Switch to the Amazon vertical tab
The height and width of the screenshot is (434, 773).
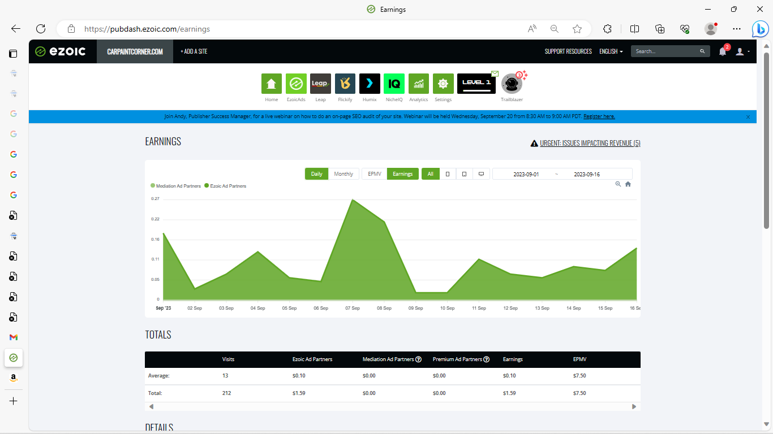pos(14,378)
